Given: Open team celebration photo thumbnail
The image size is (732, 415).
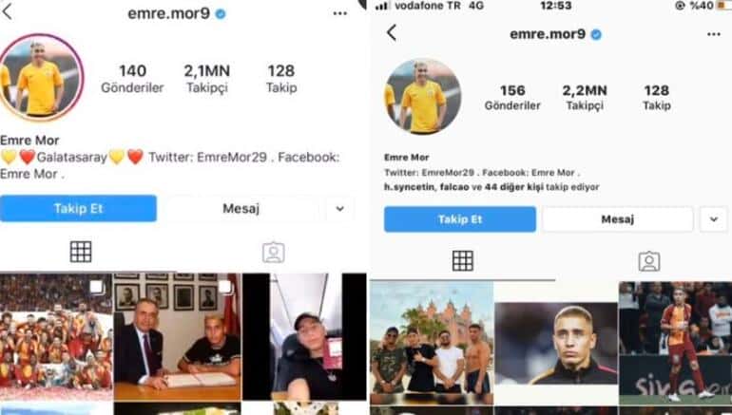Looking at the screenshot, I should [x=56, y=337].
